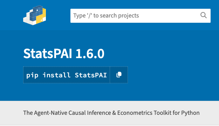
Task: Open the PyPI home logo
Action: click(x=34, y=15)
